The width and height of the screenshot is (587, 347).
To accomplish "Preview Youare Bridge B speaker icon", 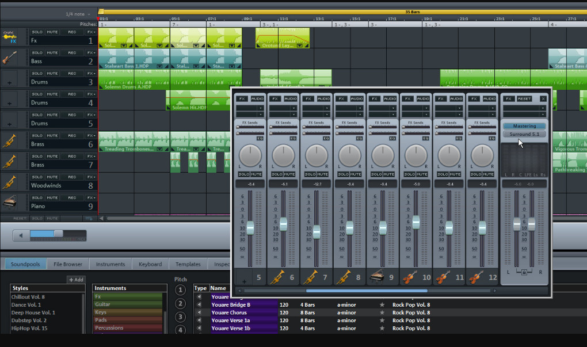I will click(199, 304).
